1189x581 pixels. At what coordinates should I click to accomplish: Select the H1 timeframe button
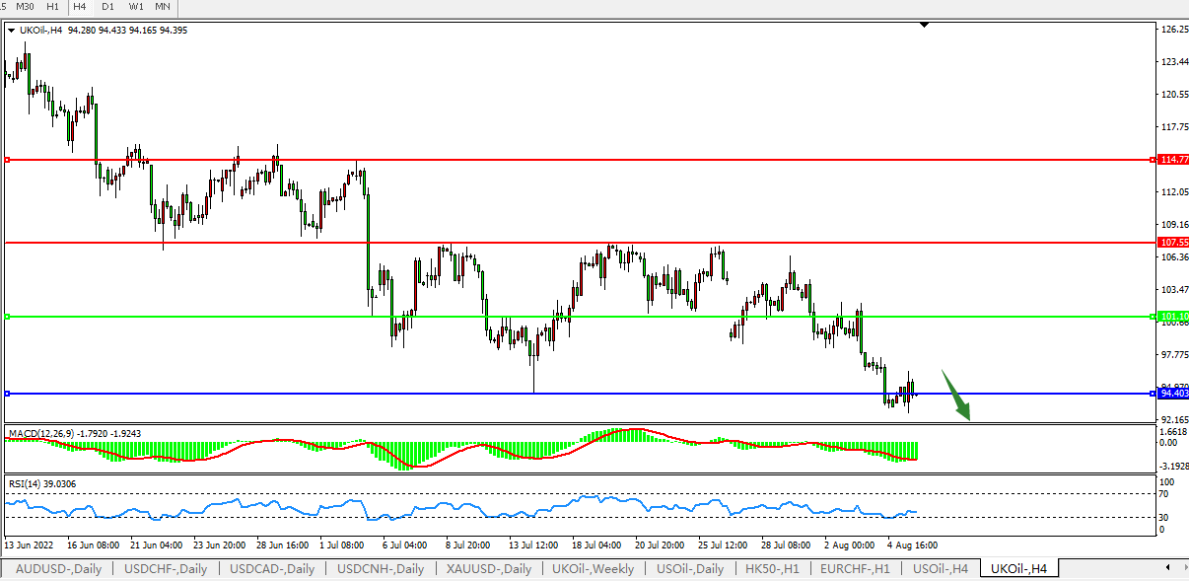click(52, 7)
